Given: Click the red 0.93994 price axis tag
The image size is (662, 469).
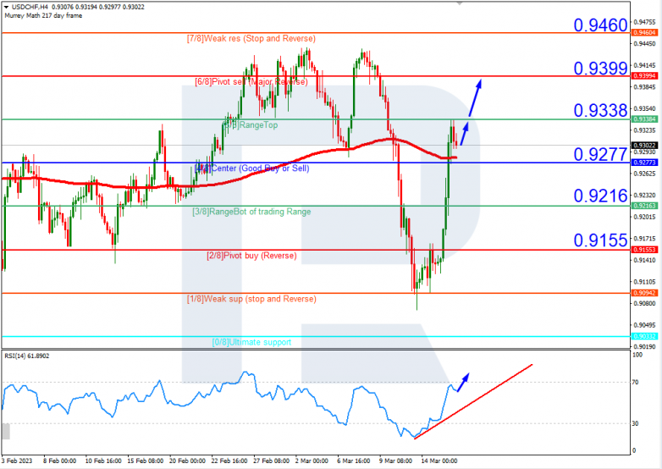Looking at the screenshot, I should coord(645,76).
